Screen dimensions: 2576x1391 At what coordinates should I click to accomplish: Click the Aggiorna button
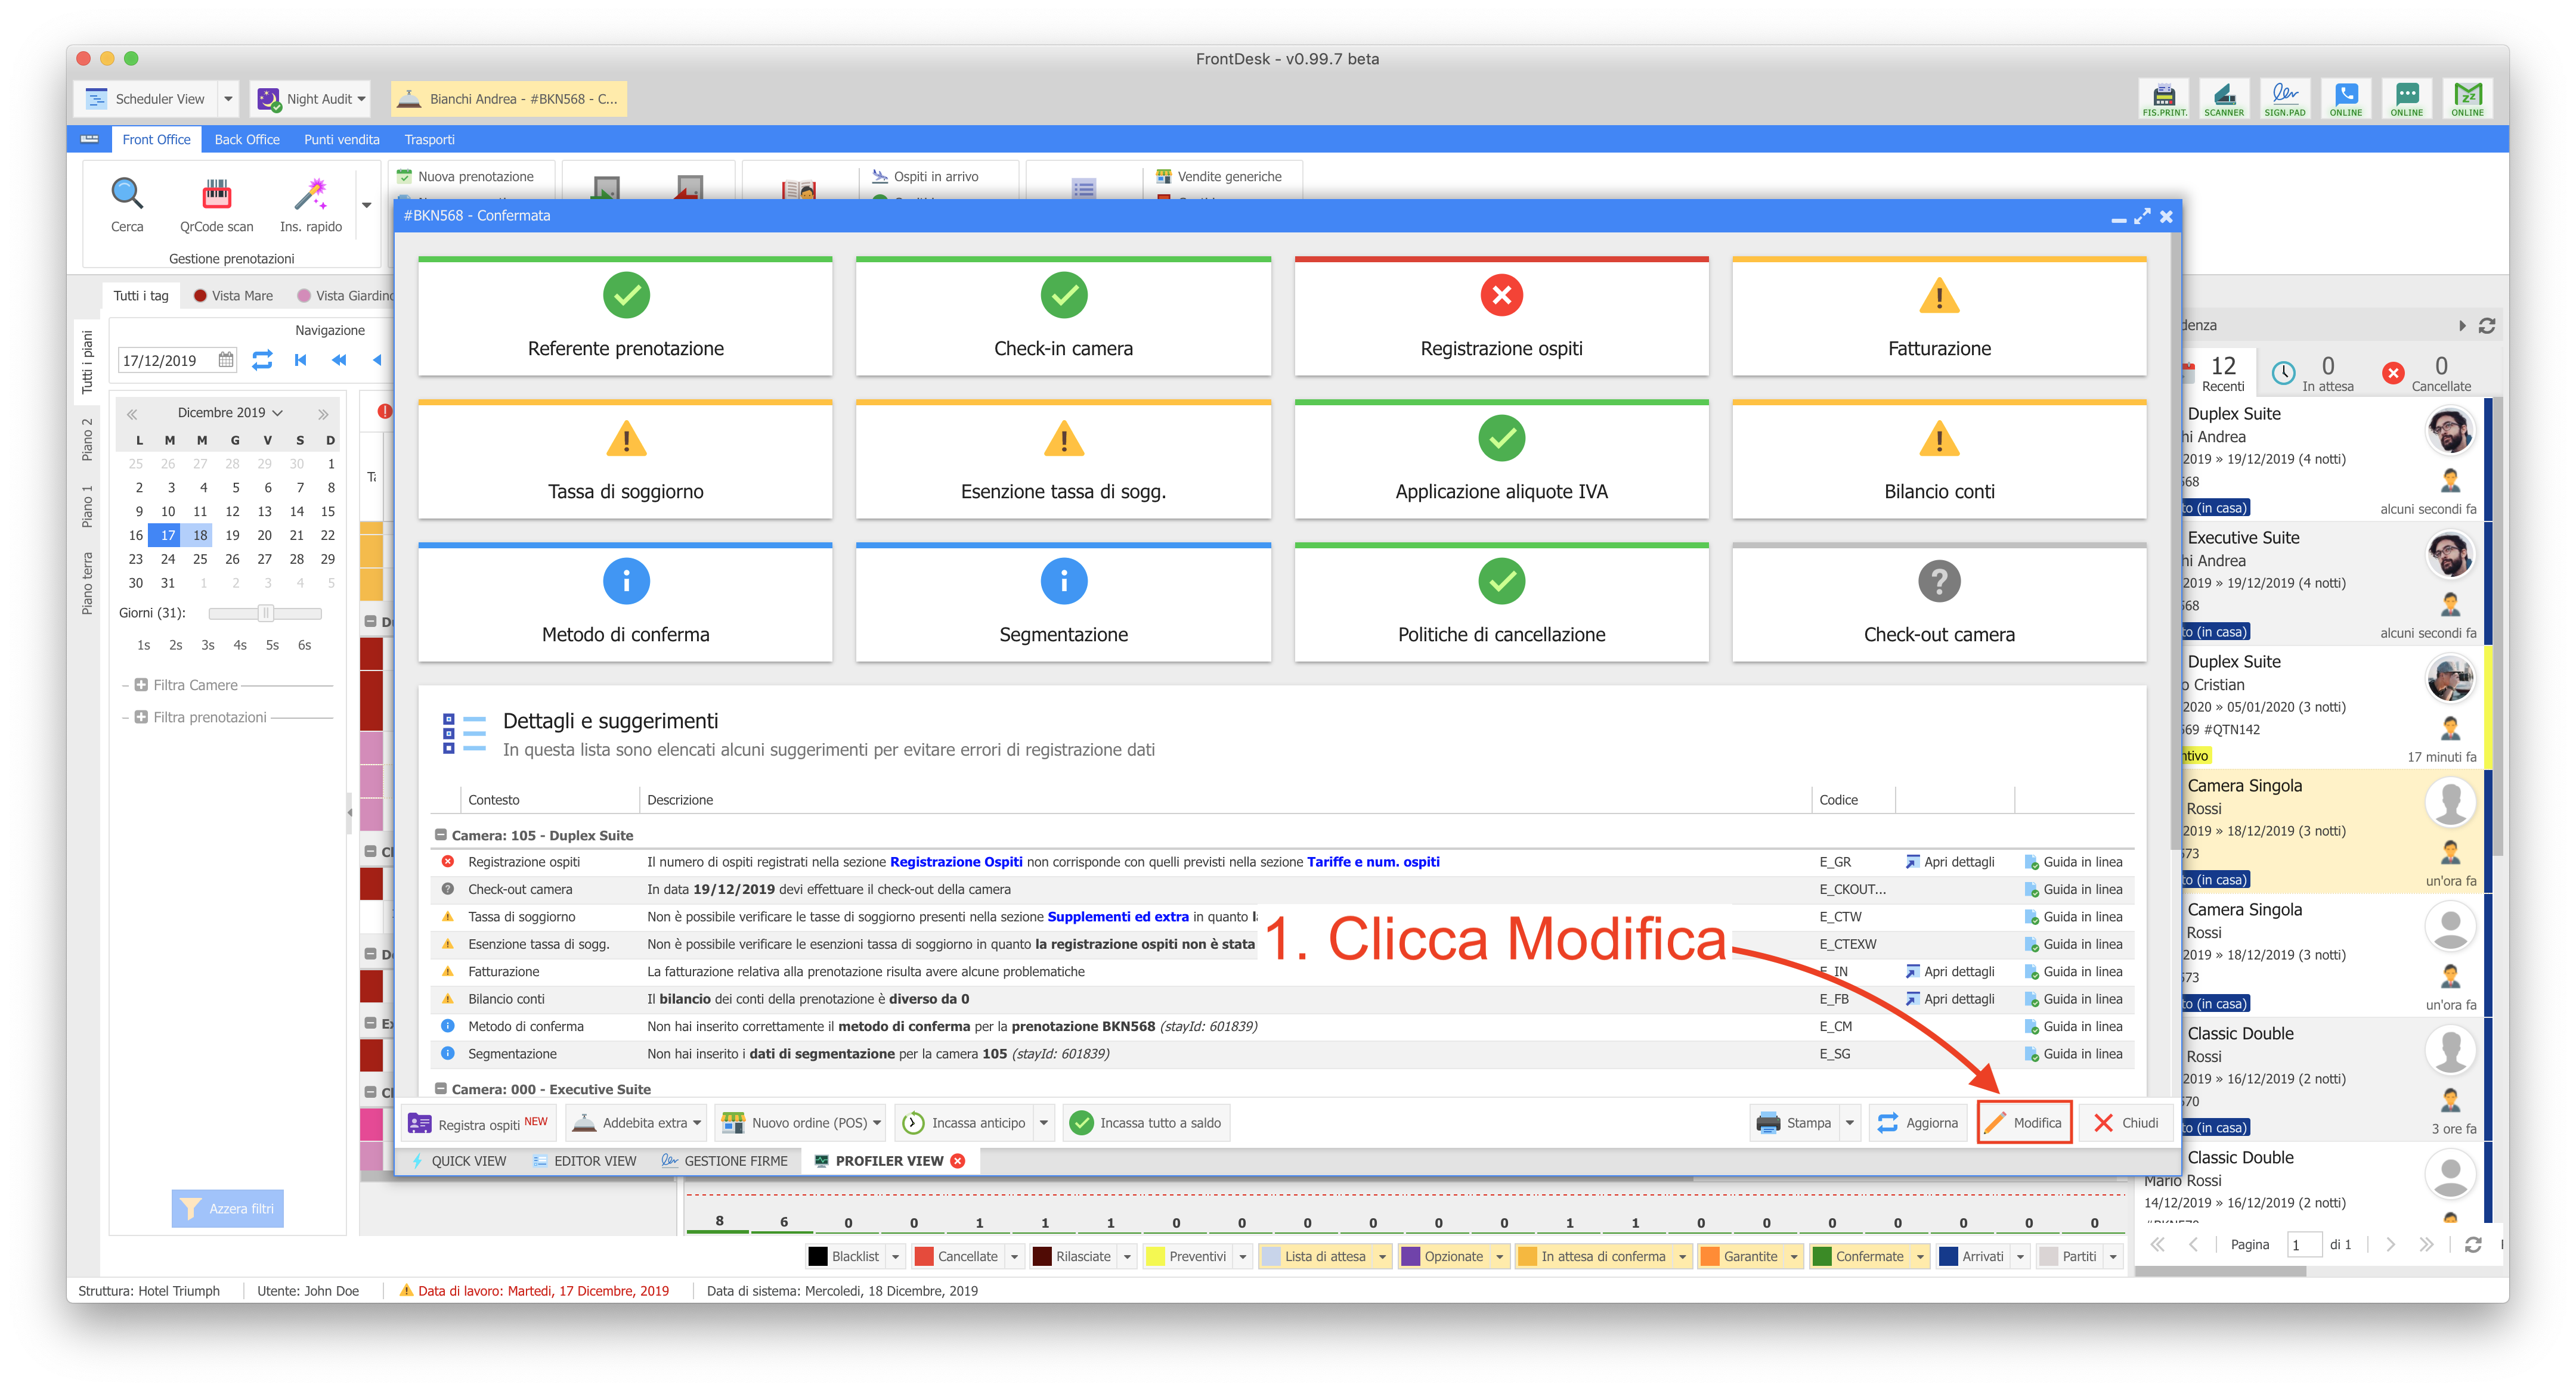click(x=1918, y=1123)
